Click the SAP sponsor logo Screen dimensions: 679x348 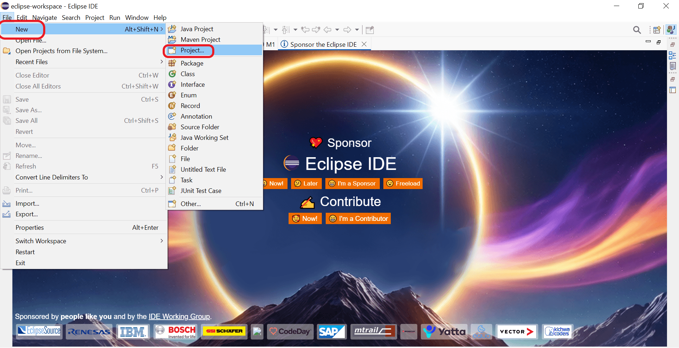(331, 332)
